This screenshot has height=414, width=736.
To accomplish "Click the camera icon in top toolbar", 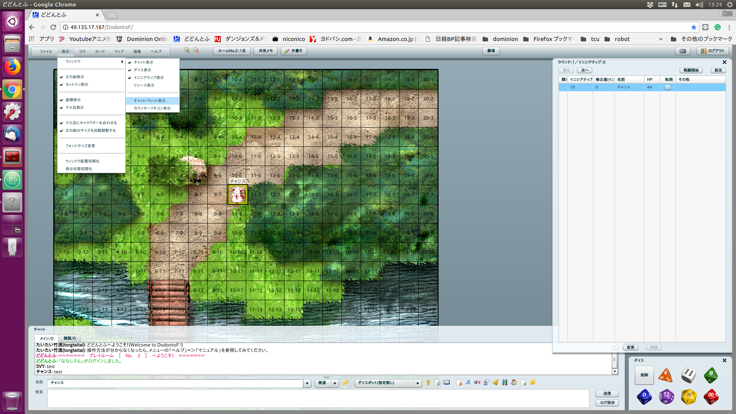I will pos(682,51).
